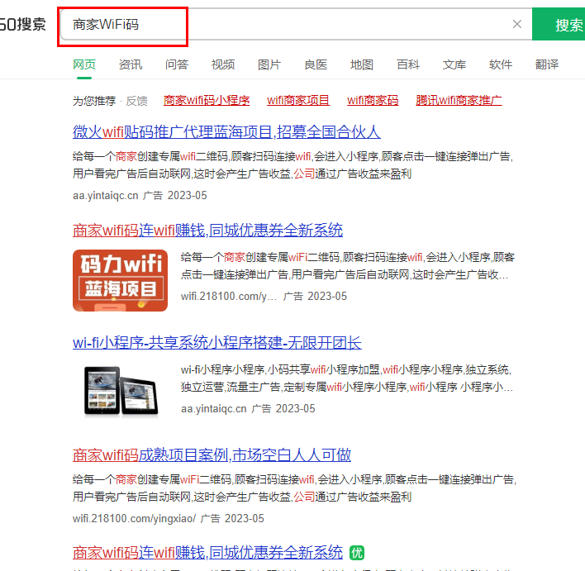Open the 图片 tab
585x571 pixels.
269,64
